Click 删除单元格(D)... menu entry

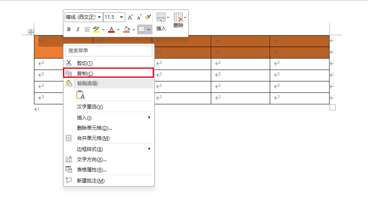[94, 128]
